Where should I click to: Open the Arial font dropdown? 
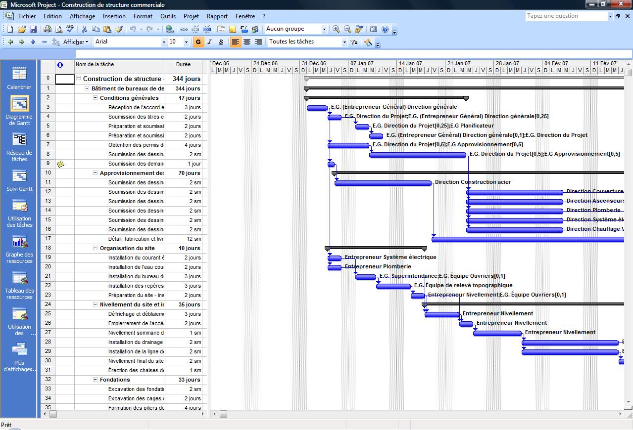[164, 42]
